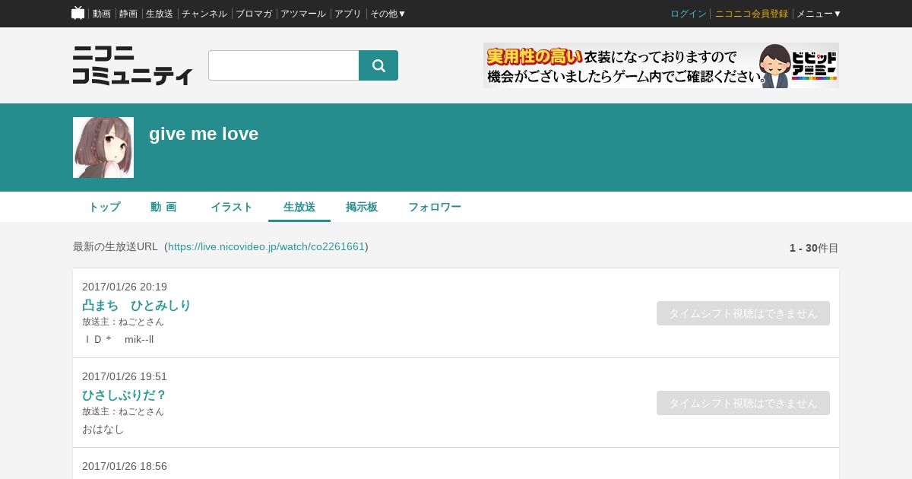Open アプリ in the top bar
This screenshot has width=912, height=479.
(x=348, y=14)
